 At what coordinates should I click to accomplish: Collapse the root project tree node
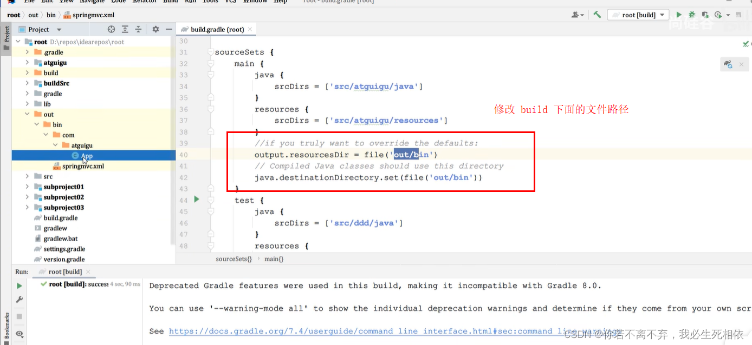pos(18,42)
